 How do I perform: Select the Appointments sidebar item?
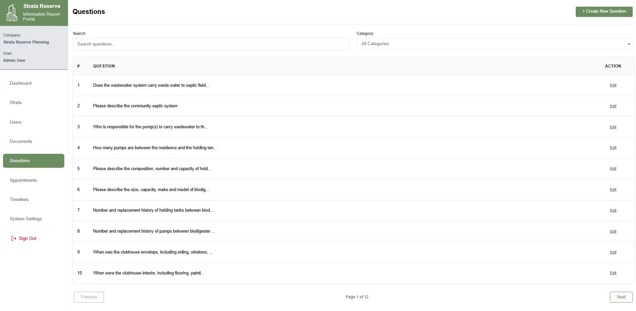click(x=23, y=180)
